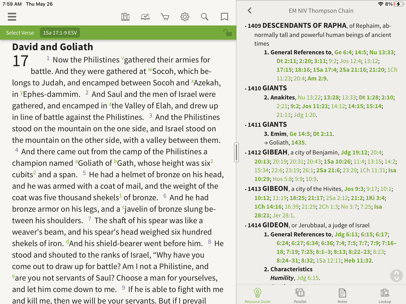Tap the 1414 GIDEON topic heading
406x304 pixels.
click(268, 225)
